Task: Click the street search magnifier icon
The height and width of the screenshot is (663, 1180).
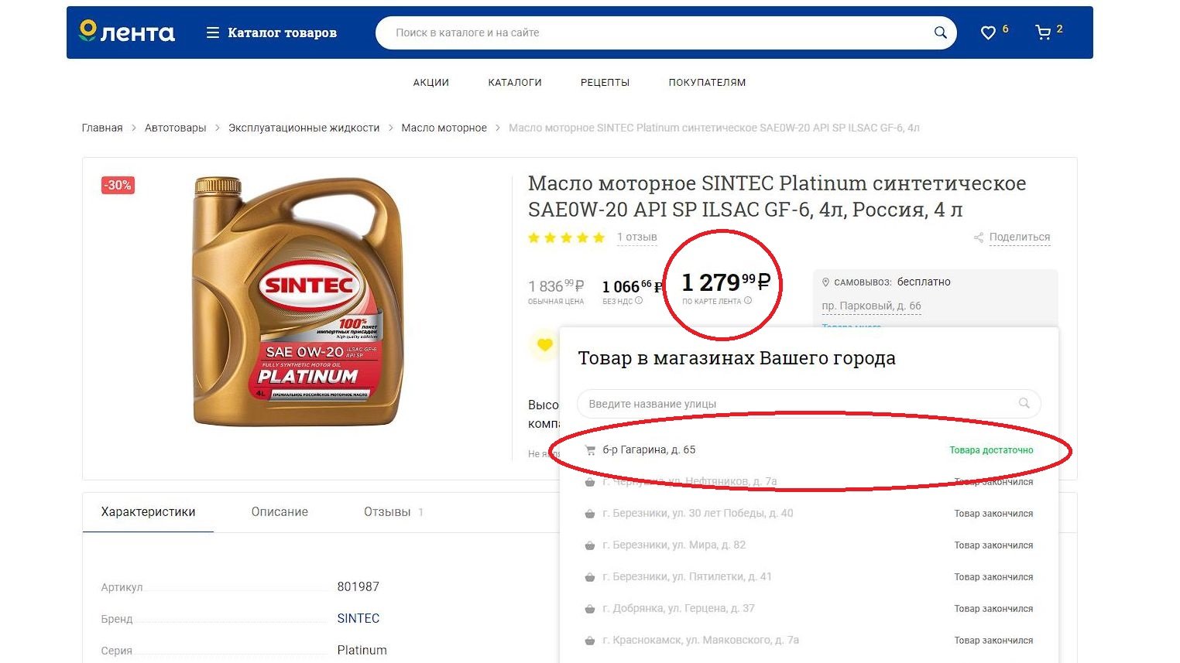Action: click(1024, 403)
